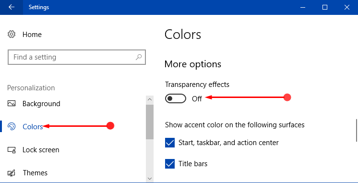Toggle the Transparency effects switch
Viewport: 358px width, 183px height.
[x=176, y=98]
